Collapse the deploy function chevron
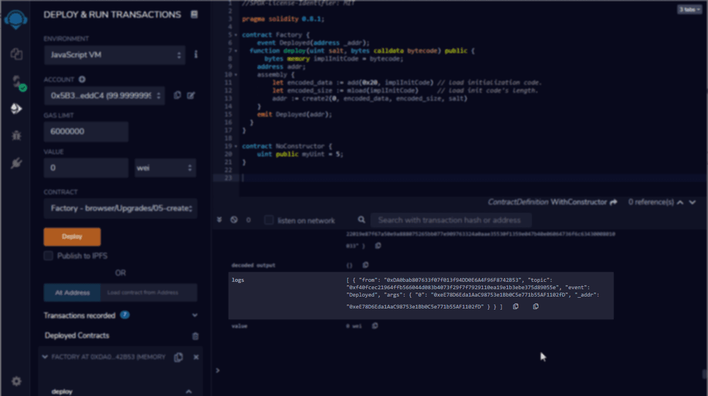 coord(189,391)
